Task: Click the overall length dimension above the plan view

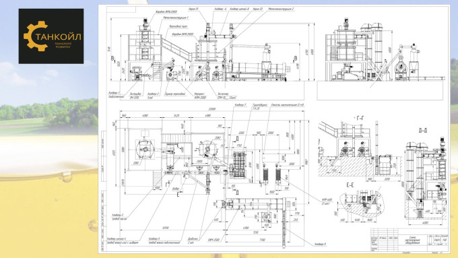Action: [212, 109]
